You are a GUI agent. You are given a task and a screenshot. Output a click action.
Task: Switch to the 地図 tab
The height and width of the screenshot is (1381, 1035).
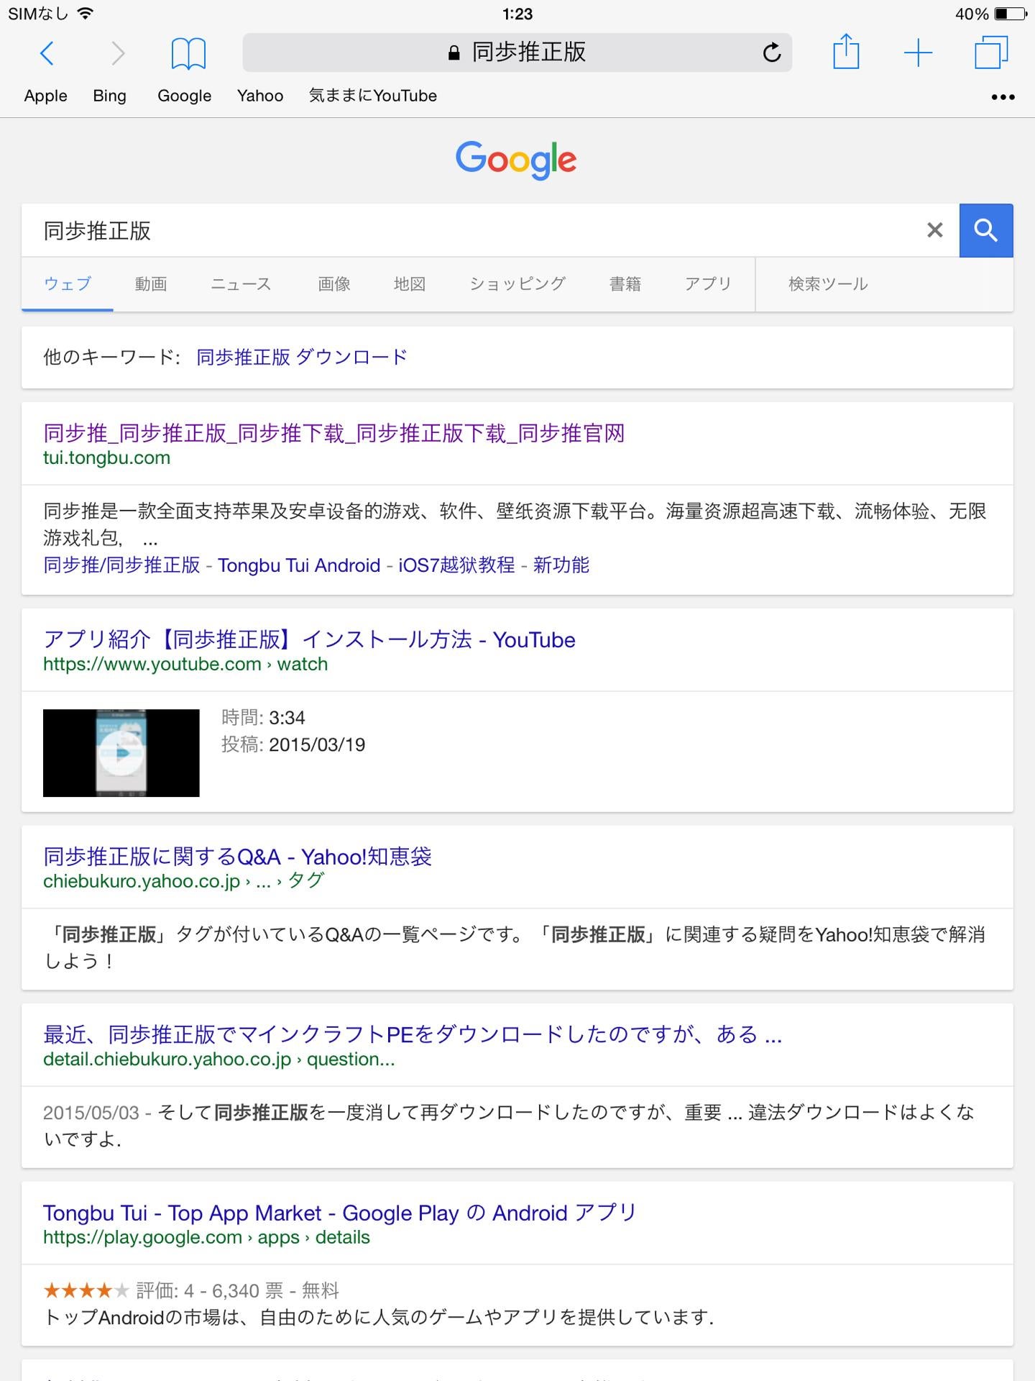[x=410, y=284]
